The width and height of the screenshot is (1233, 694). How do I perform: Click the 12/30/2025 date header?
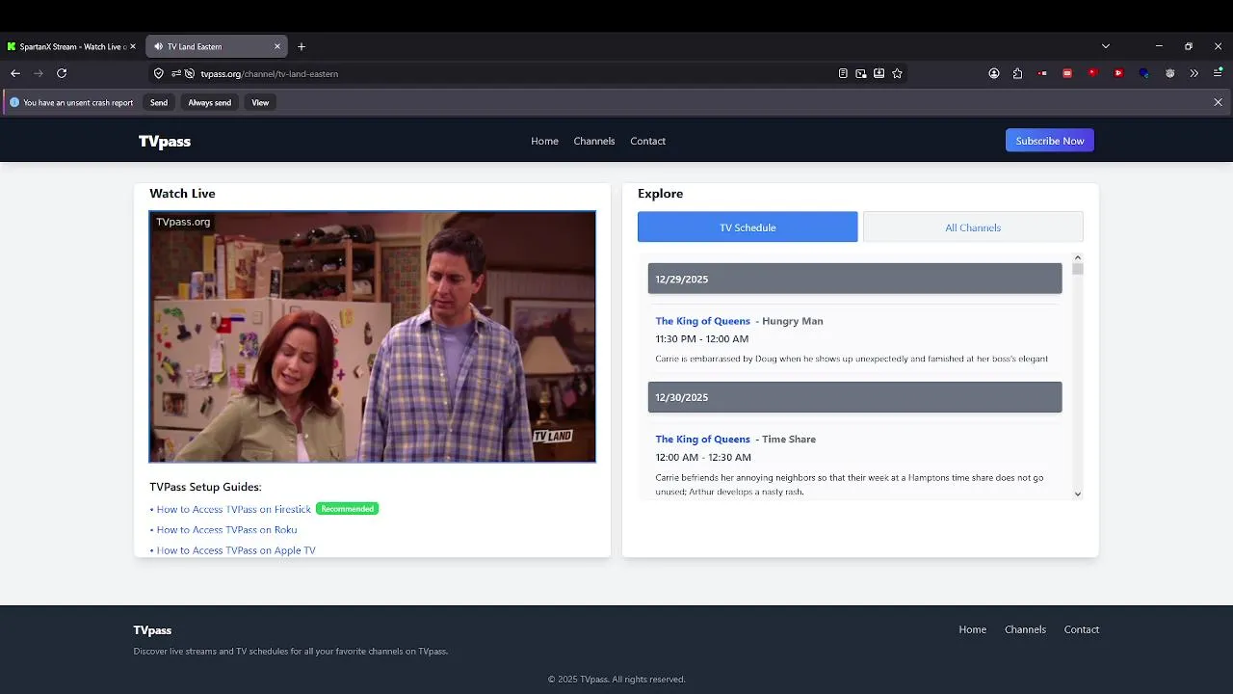[x=854, y=397]
